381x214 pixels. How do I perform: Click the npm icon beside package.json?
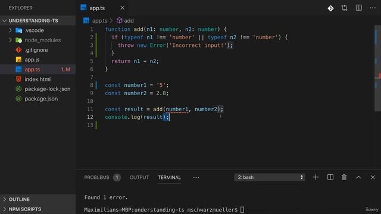pyautogui.click(x=18, y=99)
